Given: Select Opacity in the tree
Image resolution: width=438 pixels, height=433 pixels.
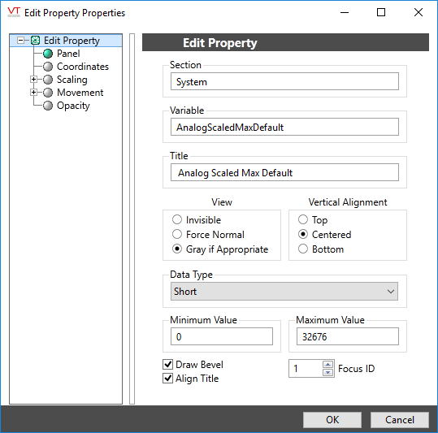Looking at the screenshot, I should pos(73,106).
